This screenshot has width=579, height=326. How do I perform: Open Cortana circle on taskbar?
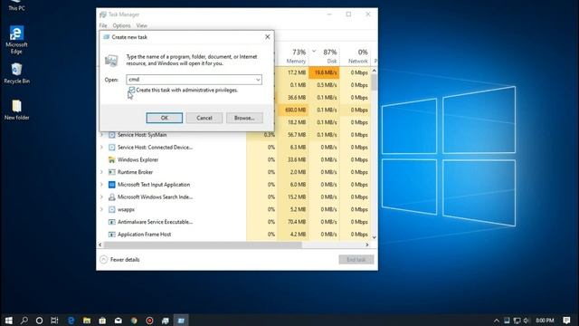pos(39,321)
